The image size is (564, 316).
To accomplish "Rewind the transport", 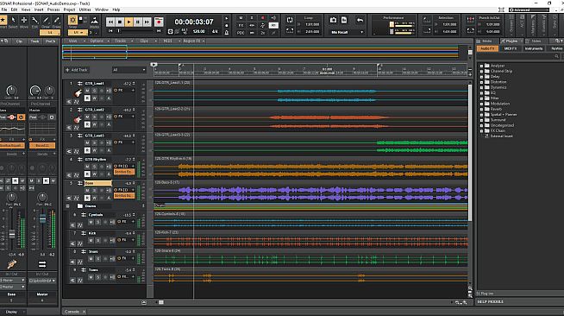I will (110, 22).
